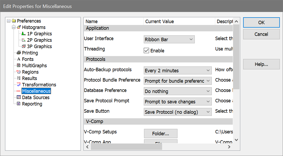Click the horizontal scrollbar thumb
Screen dimensions: 283x156
click(126, 147)
